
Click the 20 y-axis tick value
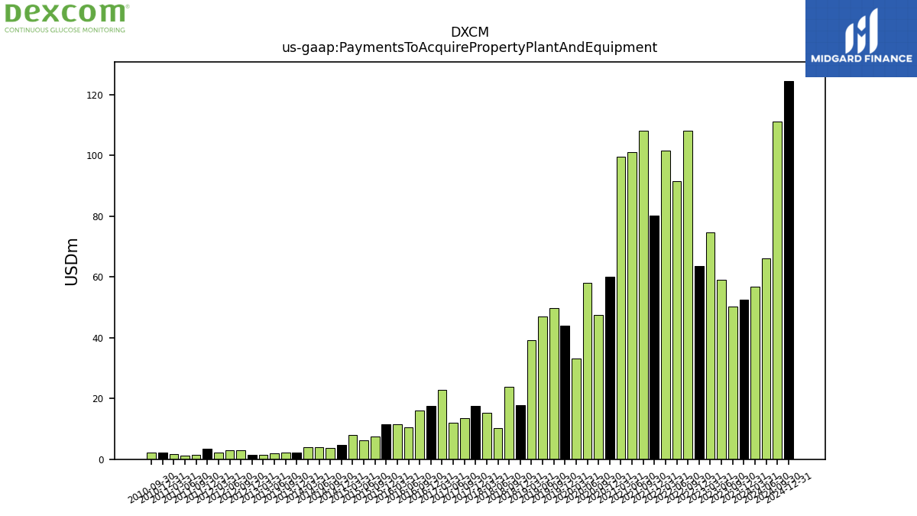pos(98,399)
